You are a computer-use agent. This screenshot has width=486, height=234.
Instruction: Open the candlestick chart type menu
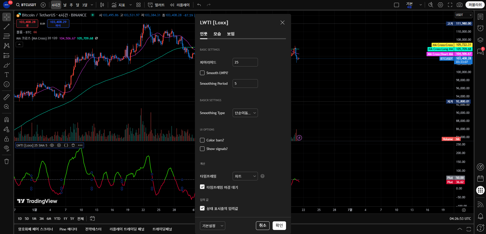(x=102, y=5)
